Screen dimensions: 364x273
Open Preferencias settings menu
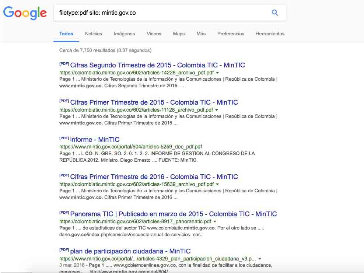tap(231, 34)
